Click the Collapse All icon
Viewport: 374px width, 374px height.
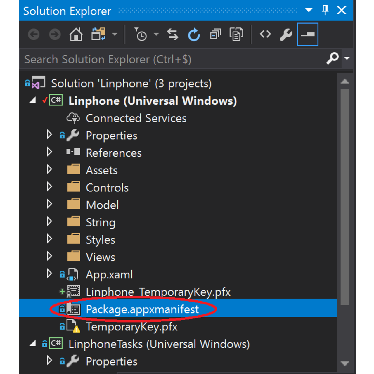coord(216,34)
